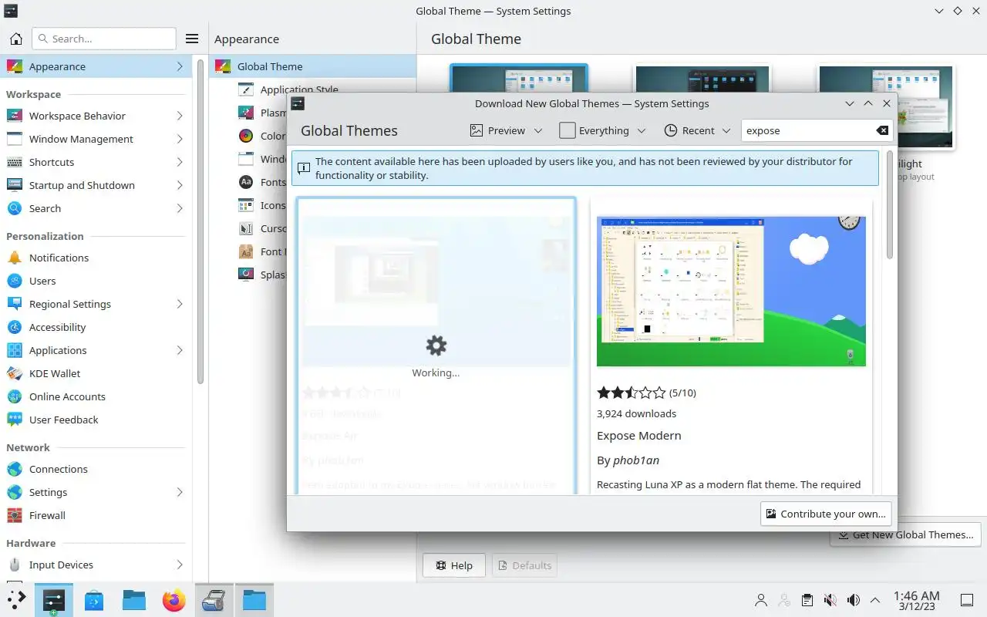
Task: Click the download dialog vertical scrollbar
Action: pyautogui.click(x=889, y=205)
